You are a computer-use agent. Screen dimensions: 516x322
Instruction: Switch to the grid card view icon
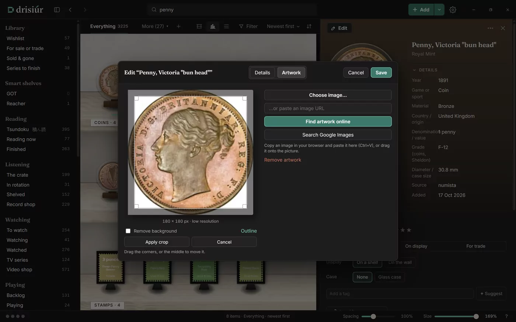click(x=199, y=26)
